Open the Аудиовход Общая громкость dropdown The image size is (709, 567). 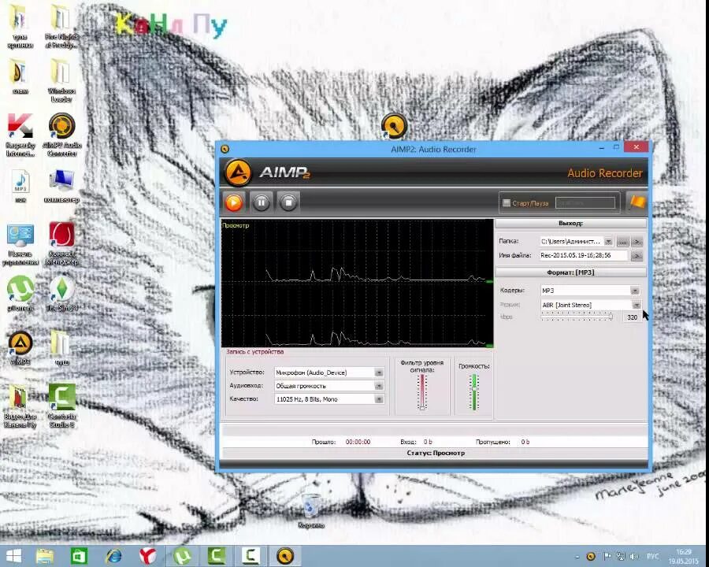[x=379, y=386]
